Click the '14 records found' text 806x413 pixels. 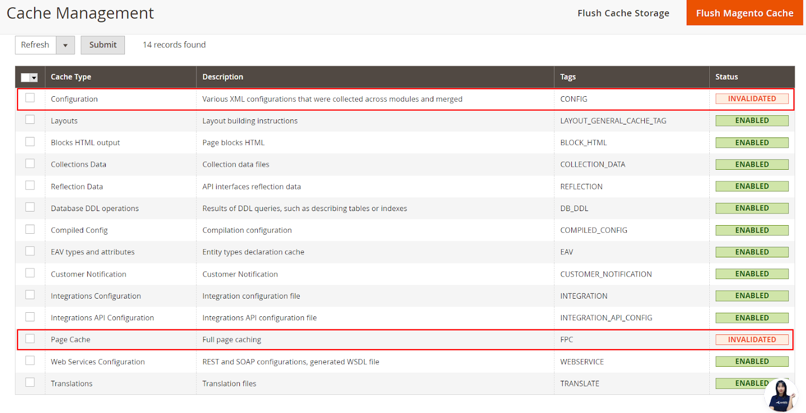[174, 45]
